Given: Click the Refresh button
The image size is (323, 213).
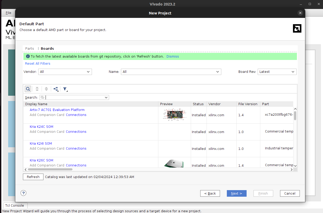Looking at the screenshot, I should (33, 177).
